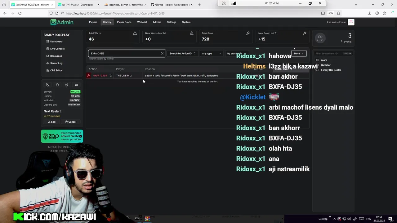Open the Players nav tab

93,22
